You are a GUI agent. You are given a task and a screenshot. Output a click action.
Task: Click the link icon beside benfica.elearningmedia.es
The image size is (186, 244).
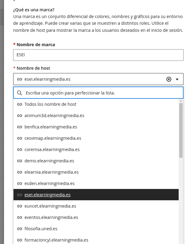click(x=20, y=127)
